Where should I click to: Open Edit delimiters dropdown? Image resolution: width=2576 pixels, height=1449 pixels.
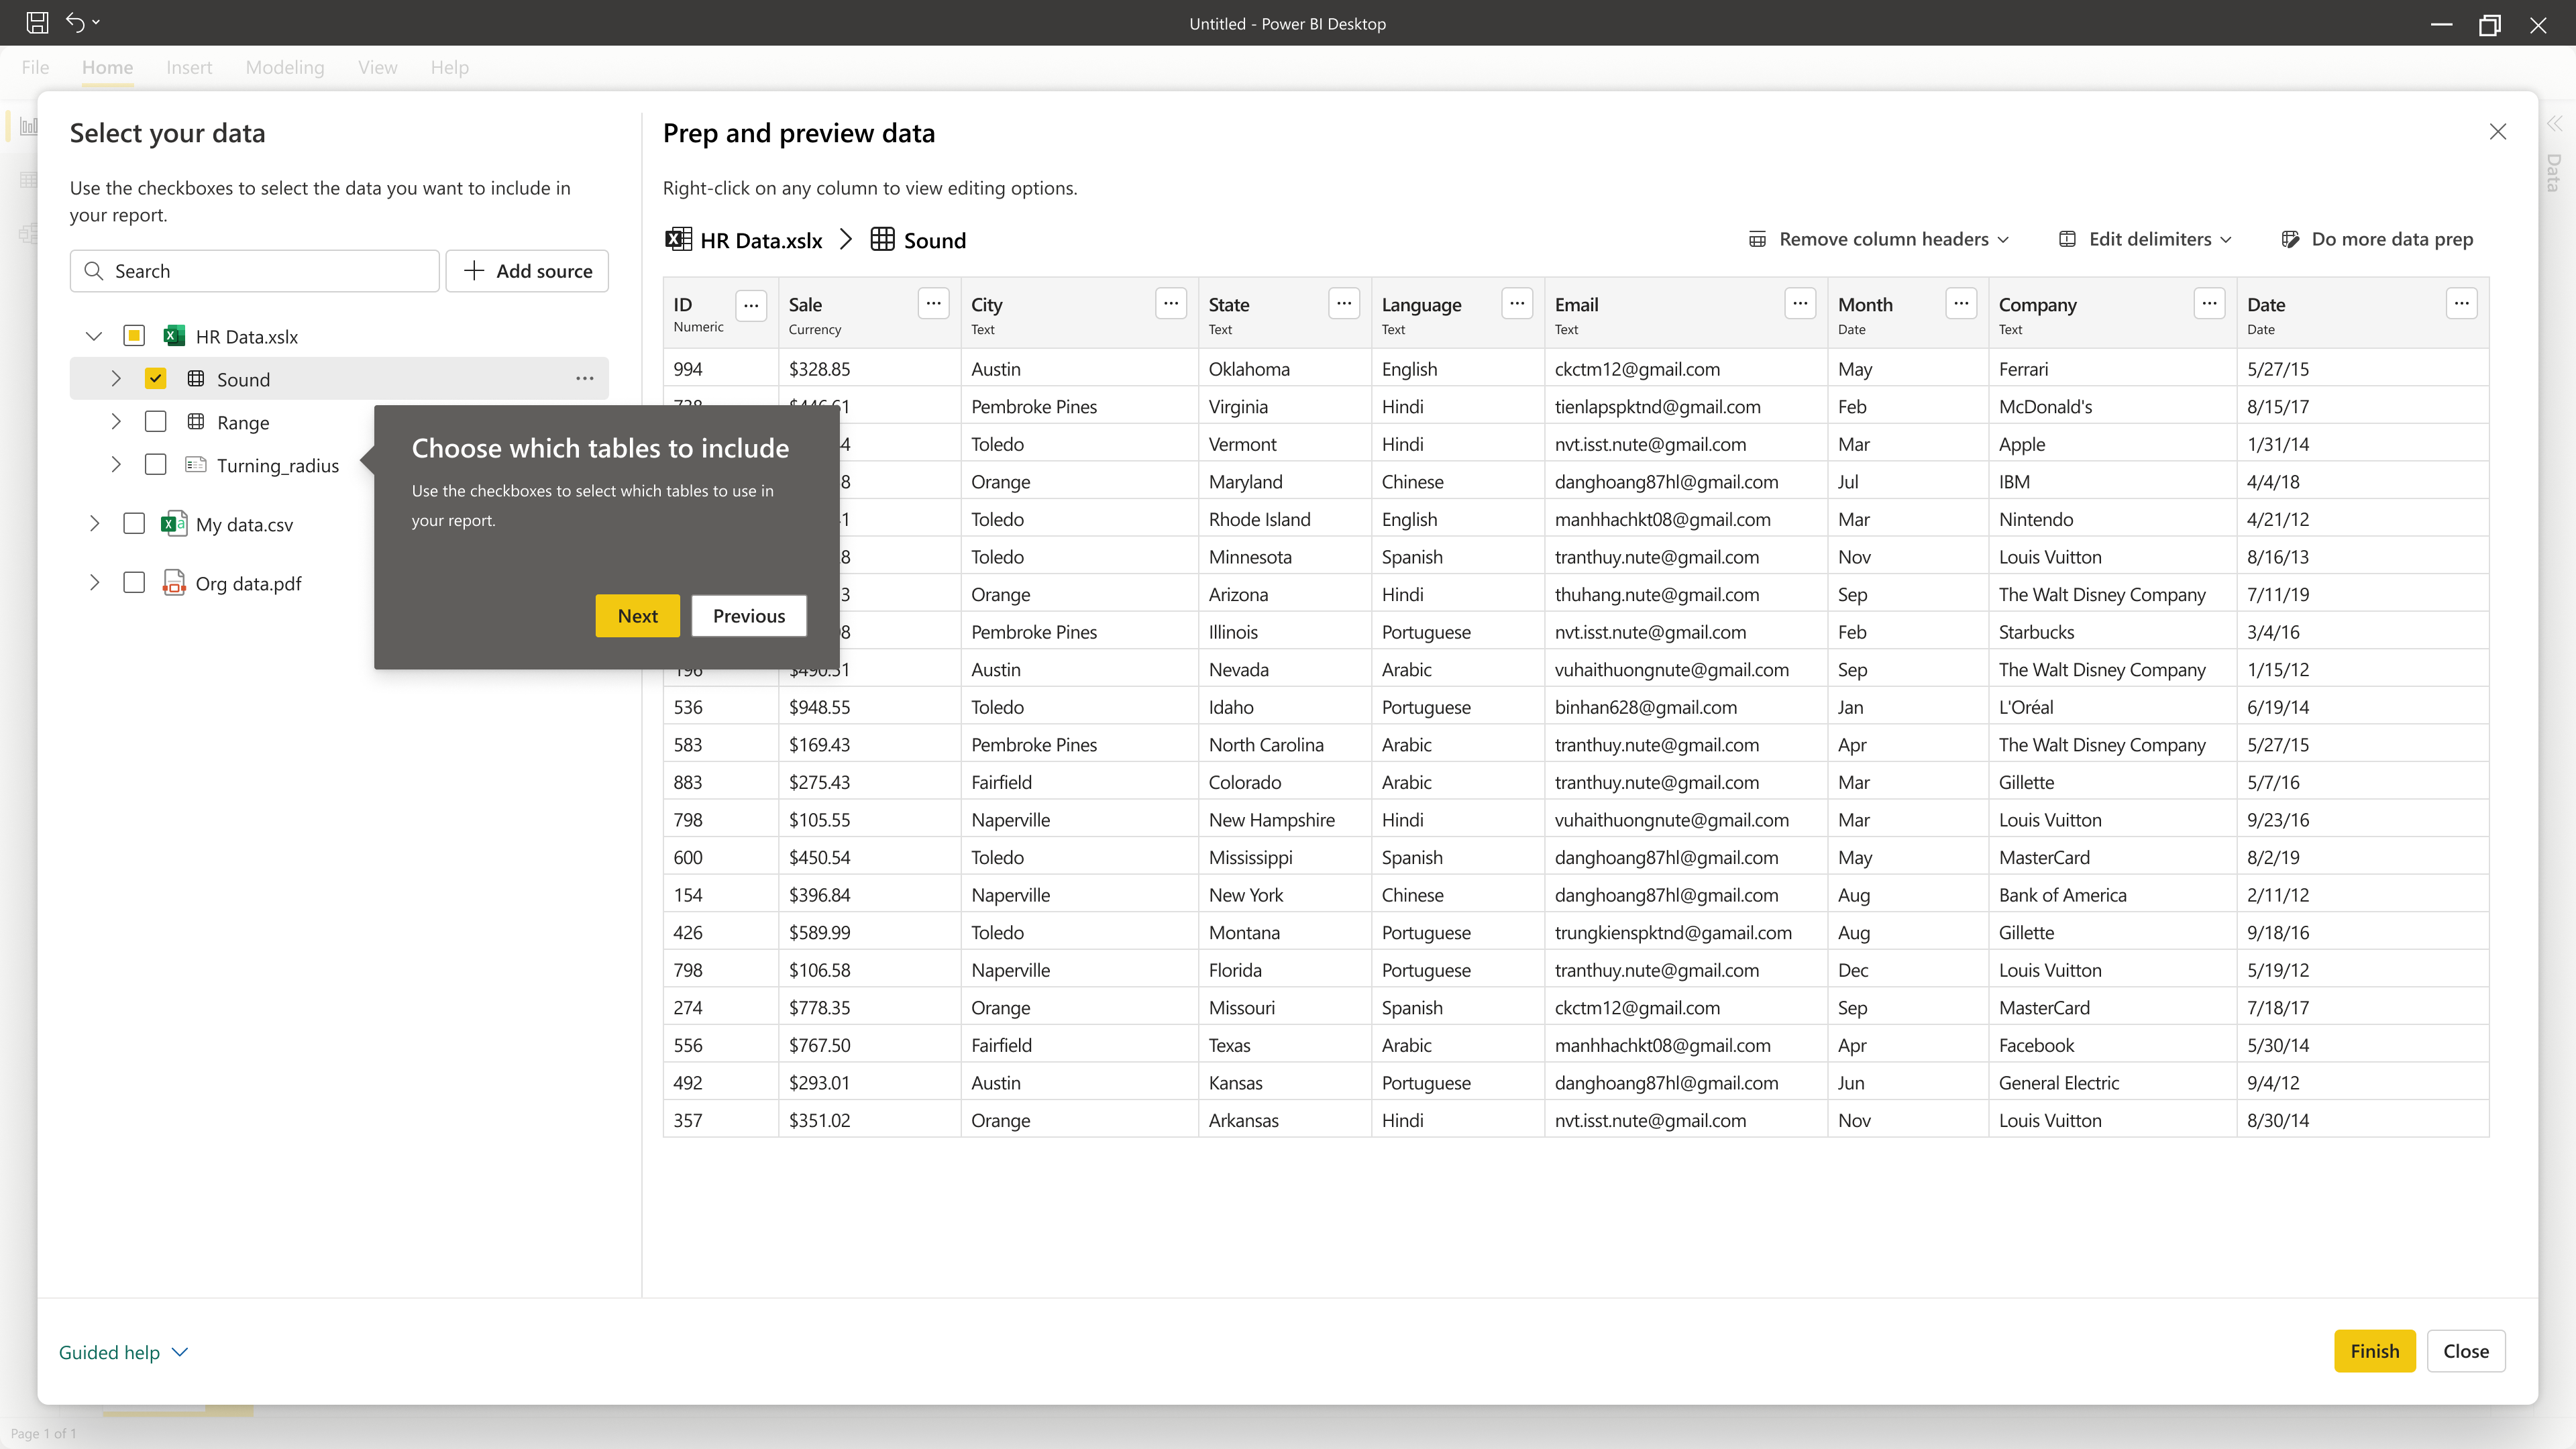pyautogui.click(x=2146, y=239)
